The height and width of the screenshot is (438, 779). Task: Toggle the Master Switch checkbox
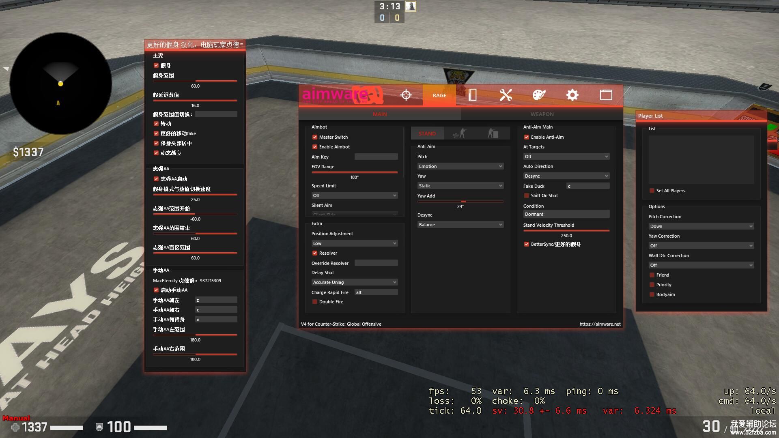click(314, 137)
